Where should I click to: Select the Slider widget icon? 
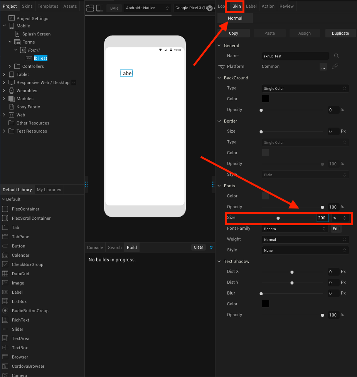point(5,329)
